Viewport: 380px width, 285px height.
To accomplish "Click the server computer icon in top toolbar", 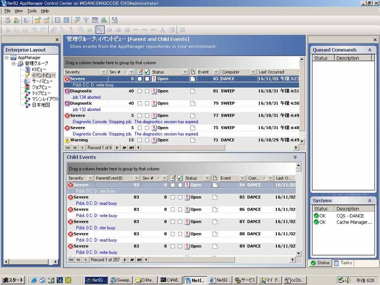I will 27,20.
